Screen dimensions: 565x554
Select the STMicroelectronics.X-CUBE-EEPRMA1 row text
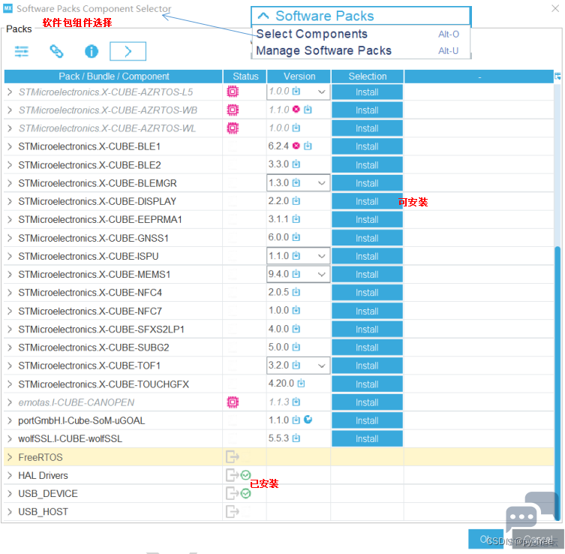coord(101,219)
